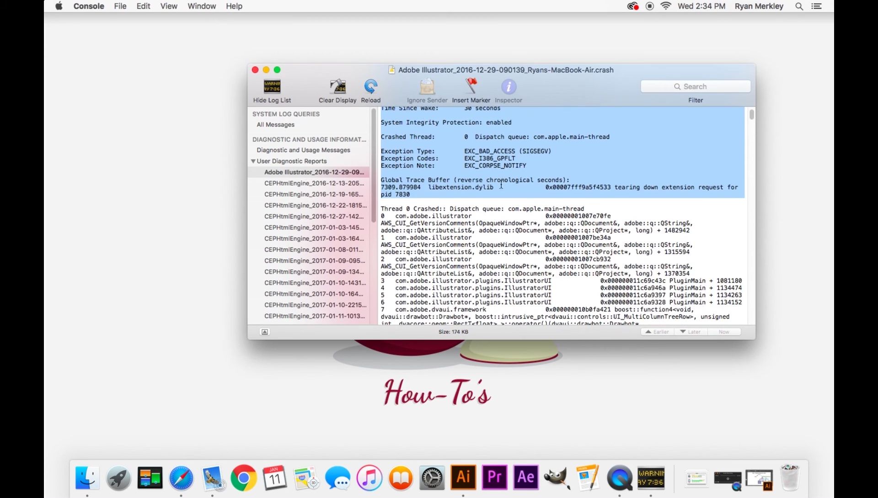Click the Hide Log List toolbar icon
Image resolution: width=878 pixels, height=498 pixels.
click(x=272, y=86)
